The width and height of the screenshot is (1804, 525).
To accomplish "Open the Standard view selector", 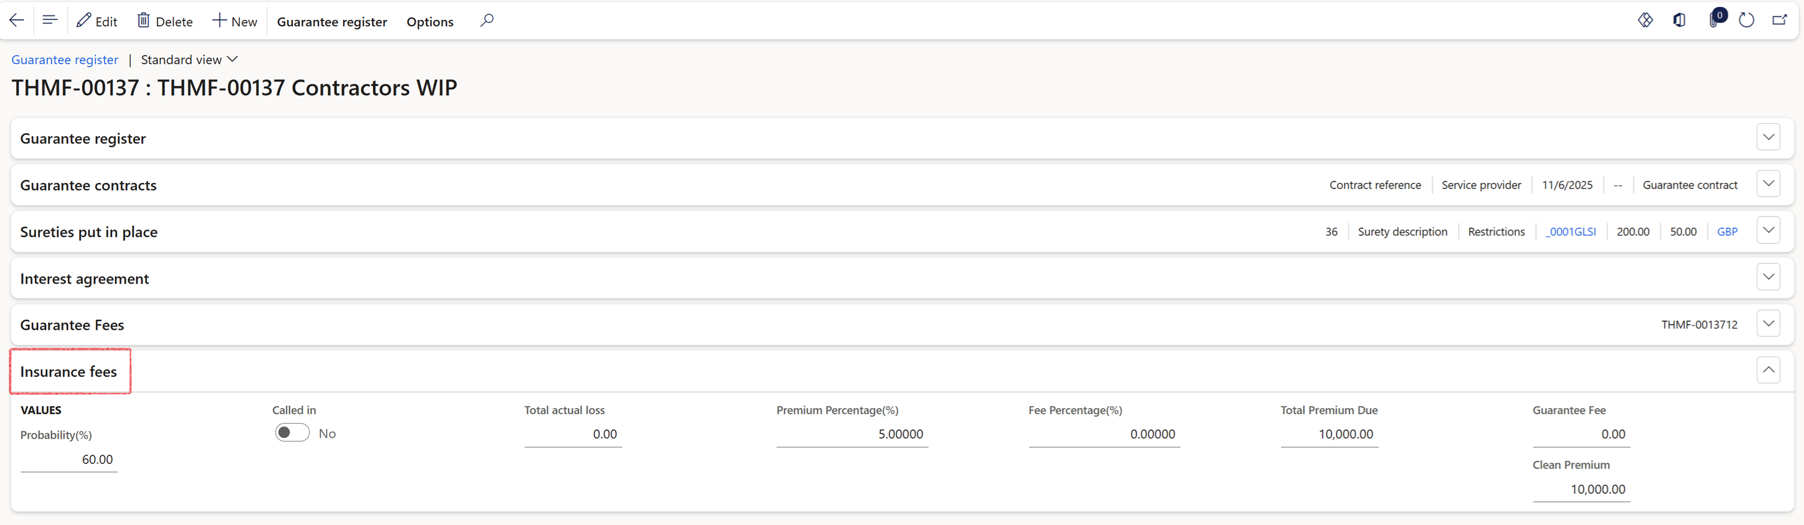I will pos(189,60).
